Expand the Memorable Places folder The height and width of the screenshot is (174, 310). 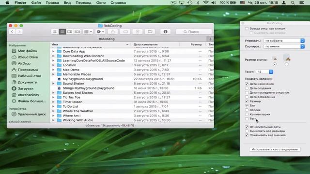click(53, 74)
